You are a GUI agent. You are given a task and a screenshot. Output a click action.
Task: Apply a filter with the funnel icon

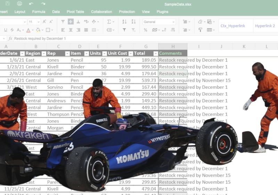click(124, 30)
